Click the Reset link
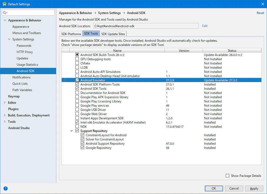Viewport: 267px width, 194px height. 260,13
